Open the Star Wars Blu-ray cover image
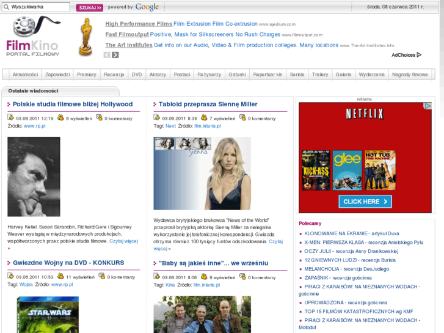The height and width of the screenshot is (333, 444). [48, 315]
